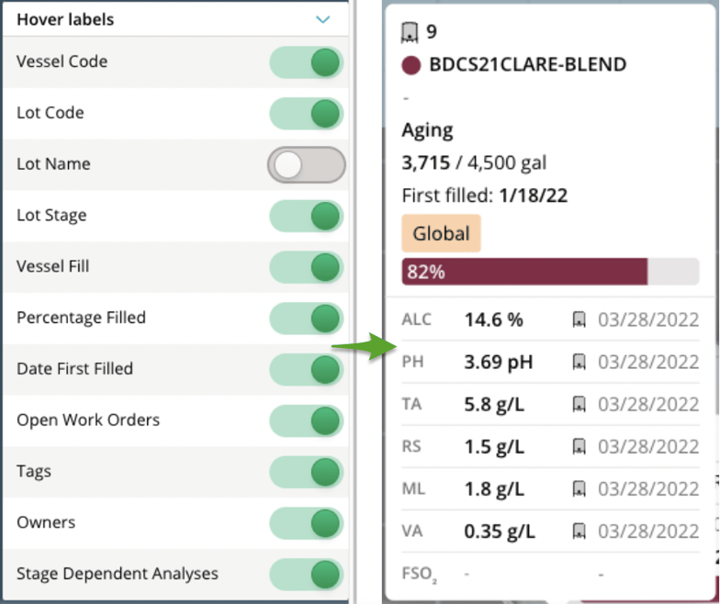The image size is (720, 604).
Task: Click the tank icon in RS row
Action: point(579,446)
